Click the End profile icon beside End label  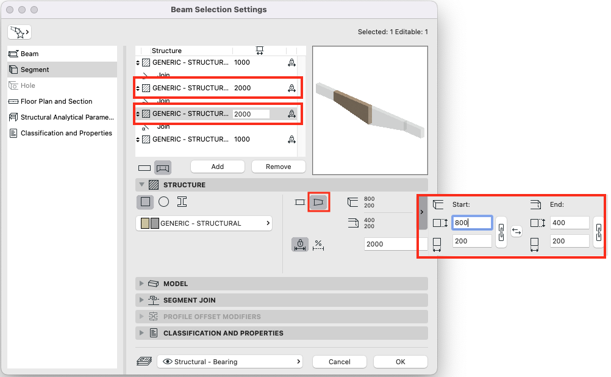click(x=536, y=204)
